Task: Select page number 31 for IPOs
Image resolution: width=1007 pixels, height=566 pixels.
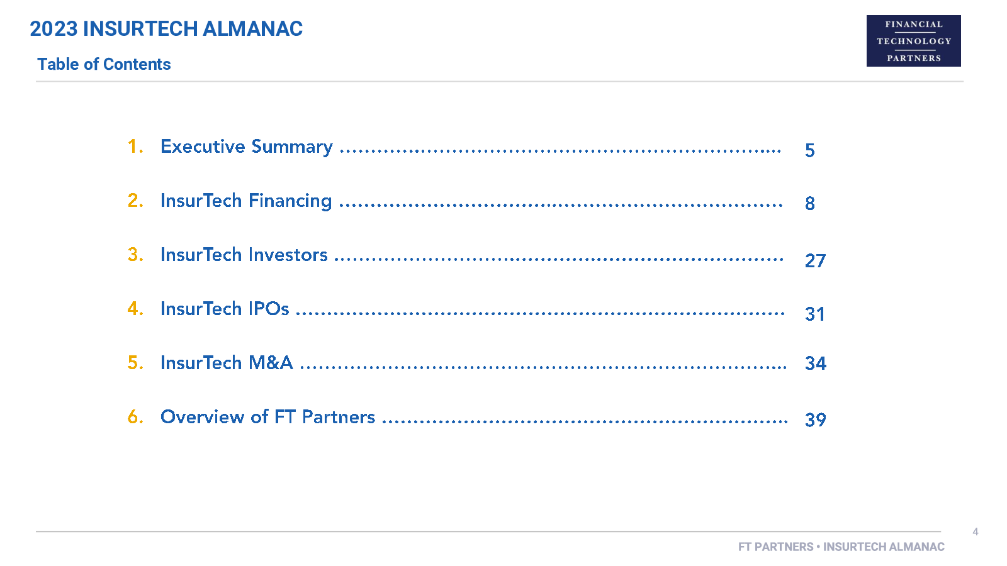Action: (815, 314)
